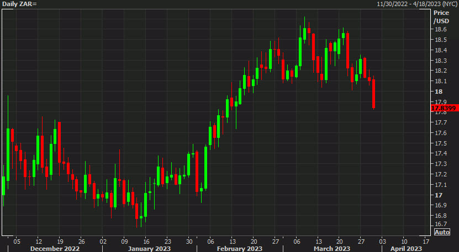Click the 09 date tick in January
This screenshot has height=252, width=459.
click(x=124, y=242)
